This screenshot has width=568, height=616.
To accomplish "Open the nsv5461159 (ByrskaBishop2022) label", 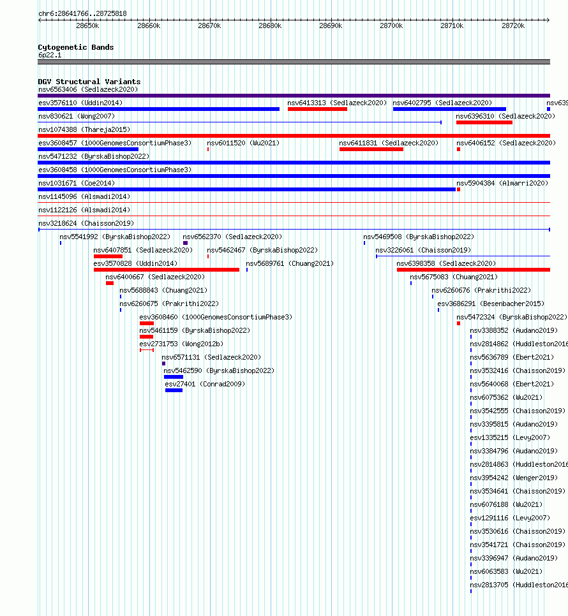I will pos(195,330).
